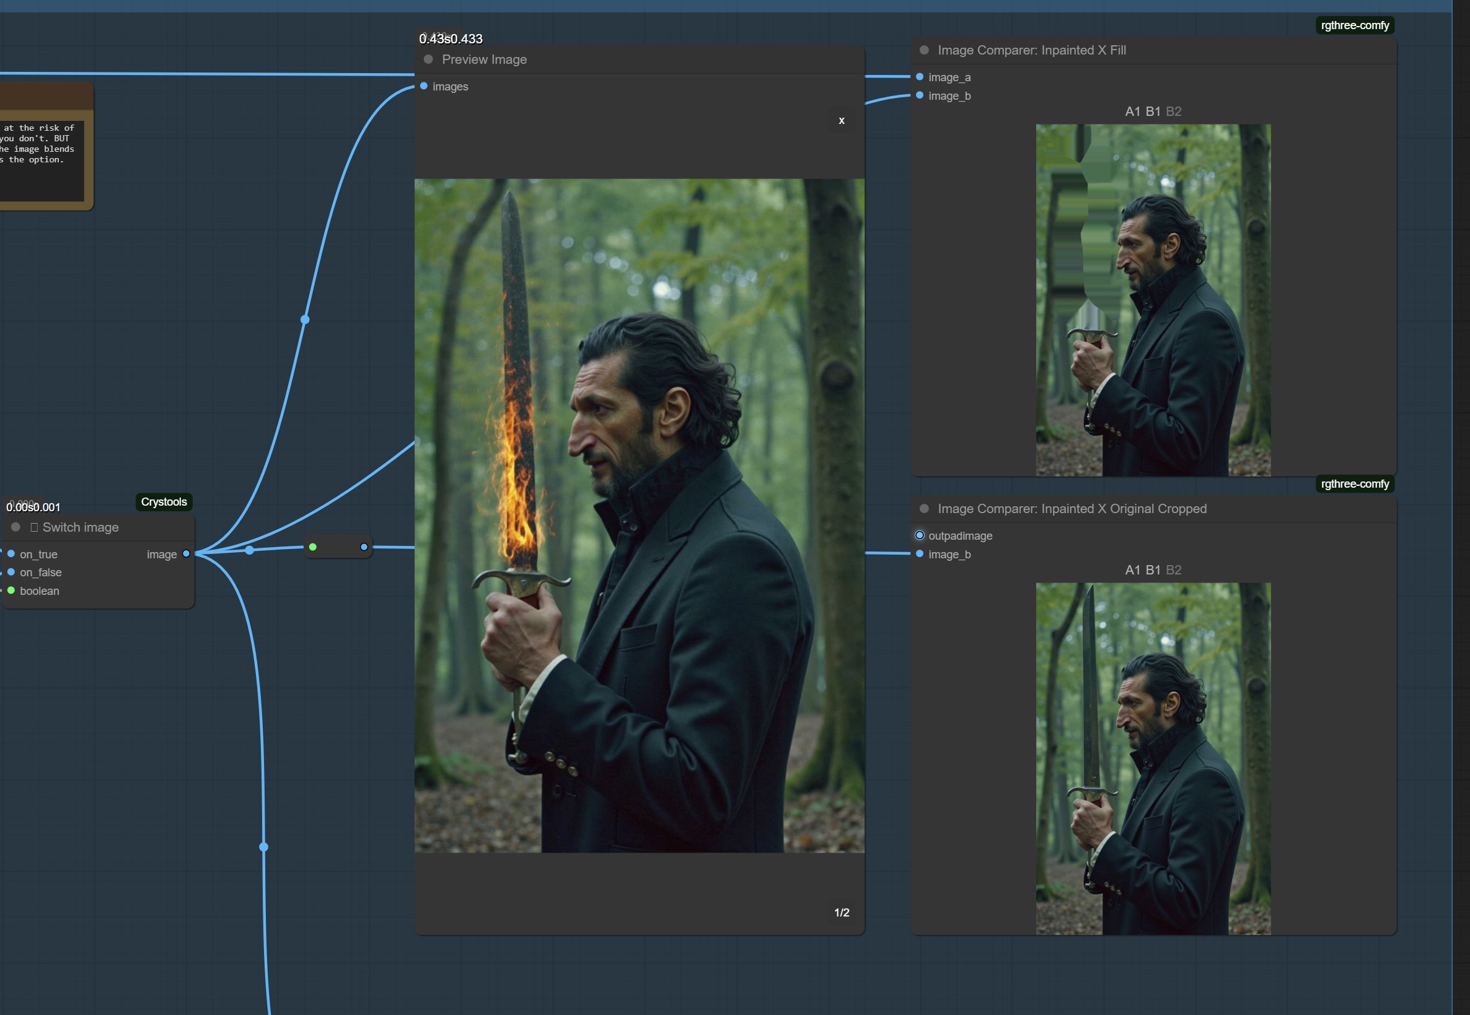Viewport: 1470px width, 1015px height.
Task: Click the images input port on Preview Image
Action: tap(424, 86)
